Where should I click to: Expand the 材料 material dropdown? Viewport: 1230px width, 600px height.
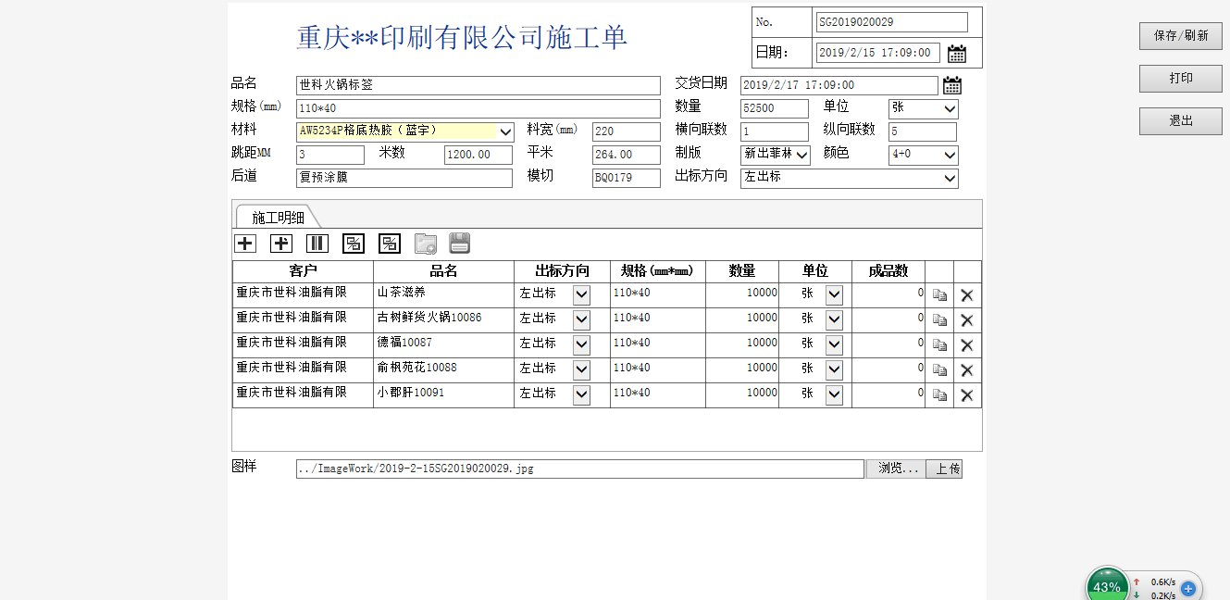click(505, 131)
